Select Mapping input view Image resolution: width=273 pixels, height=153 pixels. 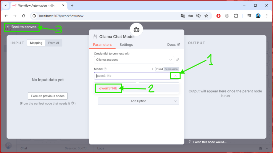click(36, 43)
